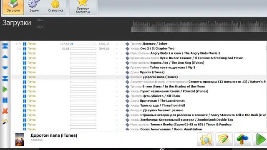
Task: Click the notepad edit icon
Action: point(224,140)
